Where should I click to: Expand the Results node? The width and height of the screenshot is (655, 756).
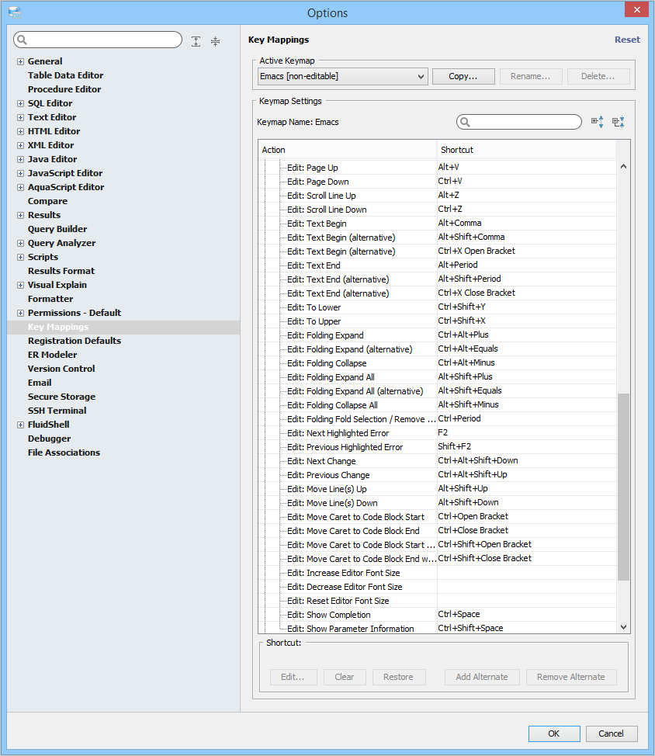coord(20,216)
